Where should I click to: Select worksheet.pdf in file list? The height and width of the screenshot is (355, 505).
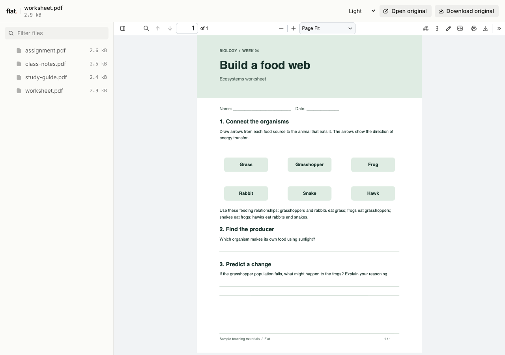pyautogui.click(x=56, y=91)
